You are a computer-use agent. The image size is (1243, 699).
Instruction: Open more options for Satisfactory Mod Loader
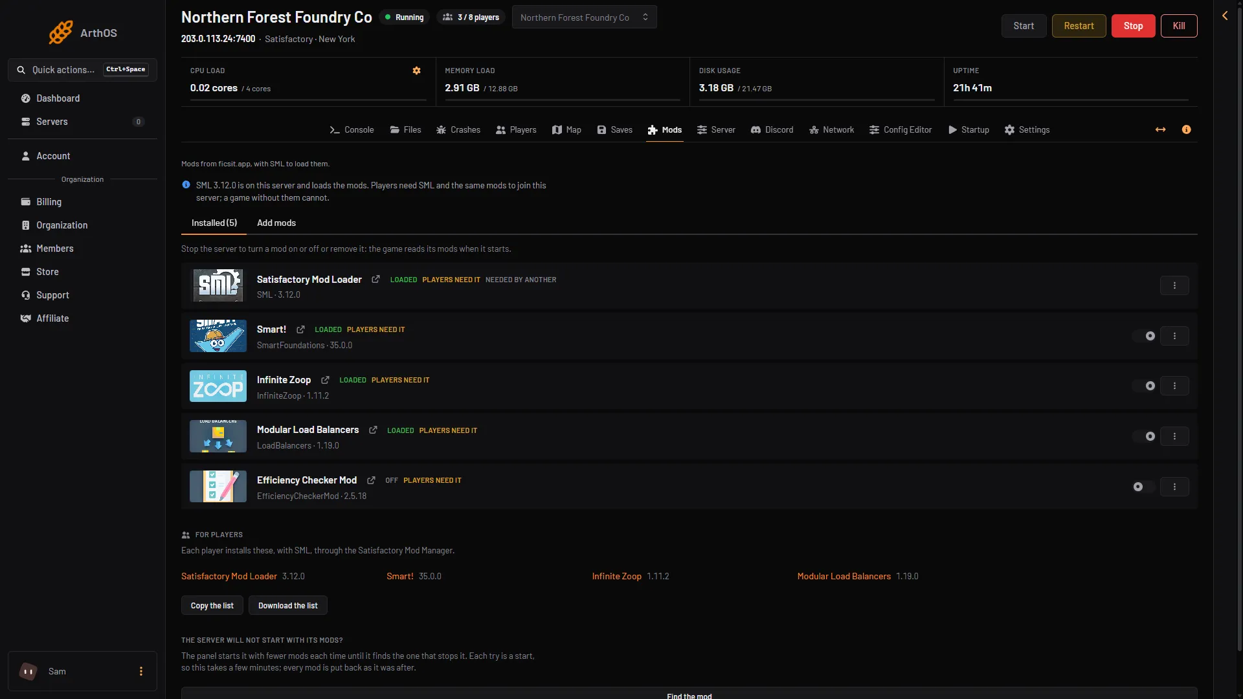[x=1174, y=285]
